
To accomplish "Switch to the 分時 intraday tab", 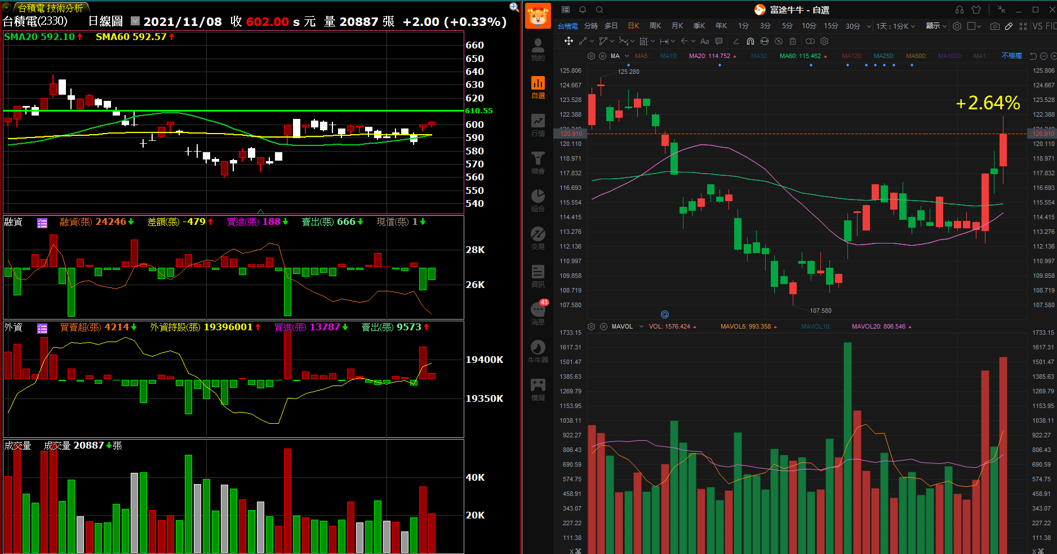I will pos(591,26).
